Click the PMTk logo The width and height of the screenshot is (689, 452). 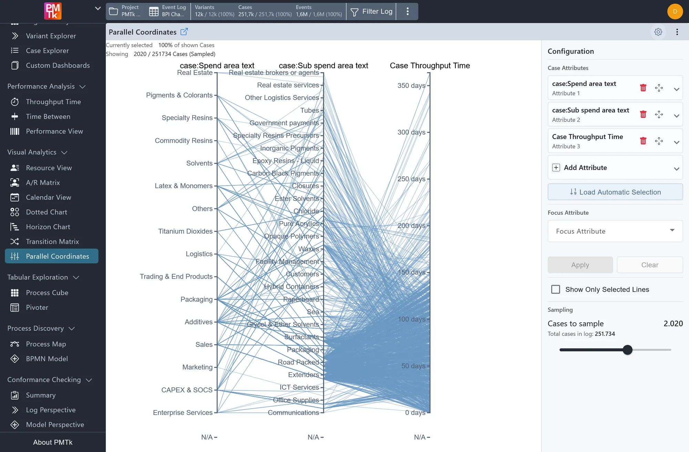click(53, 11)
